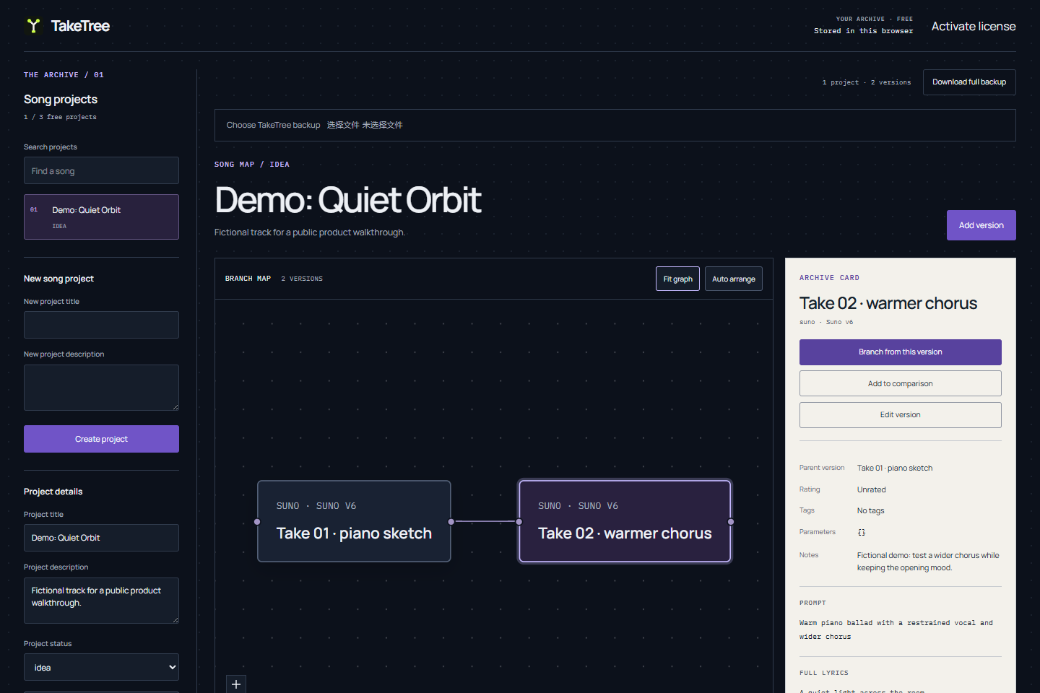Click the 'No tags' value
Viewport: 1040px width, 693px height.
coord(870,510)
